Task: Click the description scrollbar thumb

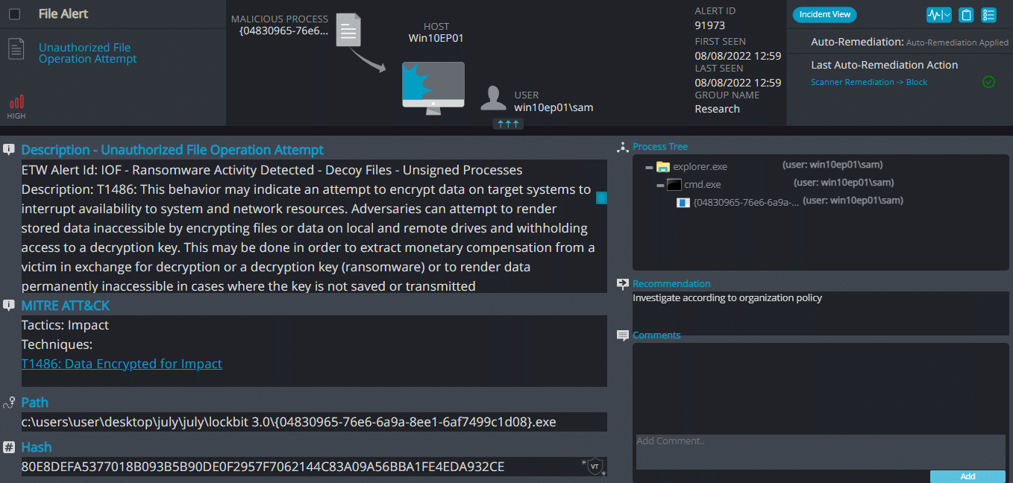Action: [x=601, y=198]
